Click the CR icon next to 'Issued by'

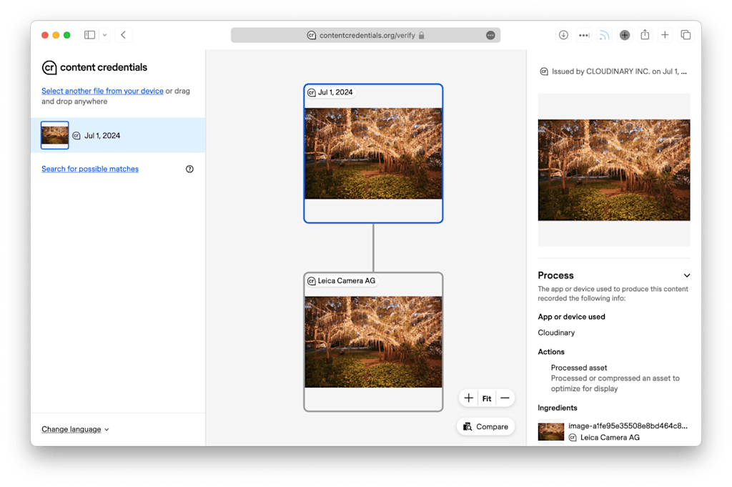coord(544,72)
